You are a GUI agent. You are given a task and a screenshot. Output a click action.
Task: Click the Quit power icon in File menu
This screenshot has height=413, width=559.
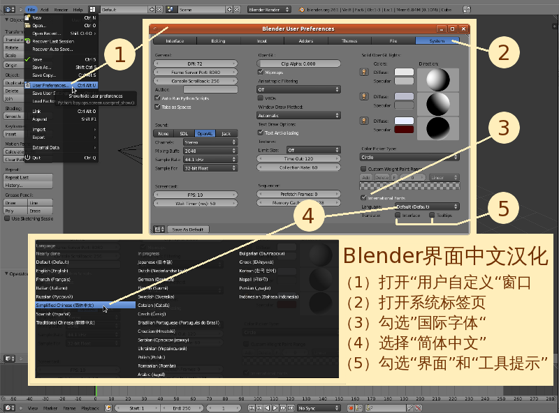27,158
